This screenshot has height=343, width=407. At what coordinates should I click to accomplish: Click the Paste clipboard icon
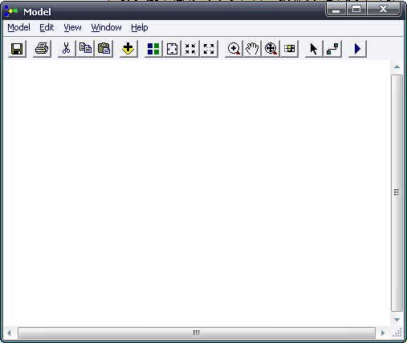click(x=104, y=49)
